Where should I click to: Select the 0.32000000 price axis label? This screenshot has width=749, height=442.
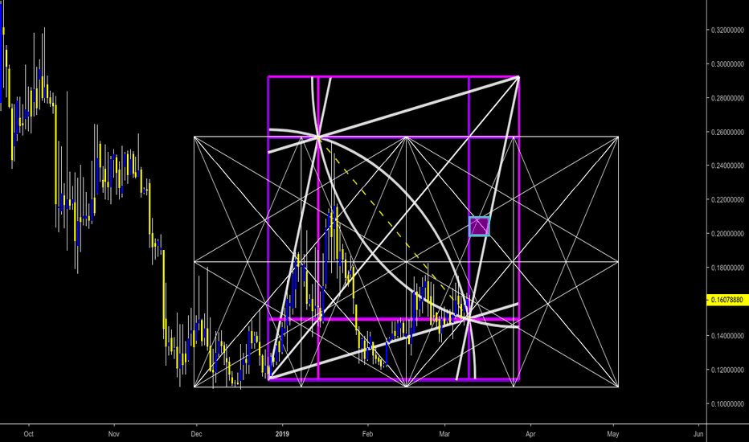point(727,30)
